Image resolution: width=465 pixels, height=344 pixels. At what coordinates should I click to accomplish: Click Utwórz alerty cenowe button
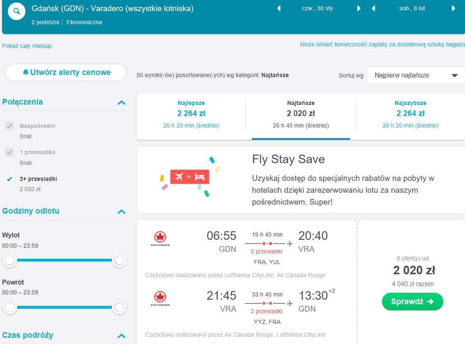point(66,72)
